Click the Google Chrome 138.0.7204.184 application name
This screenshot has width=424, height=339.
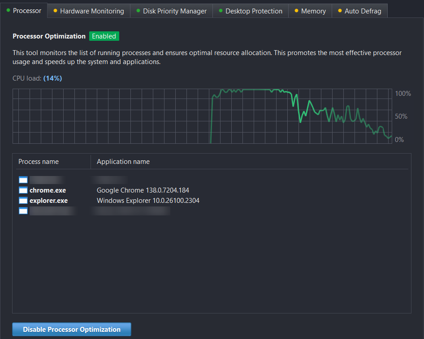143,190
